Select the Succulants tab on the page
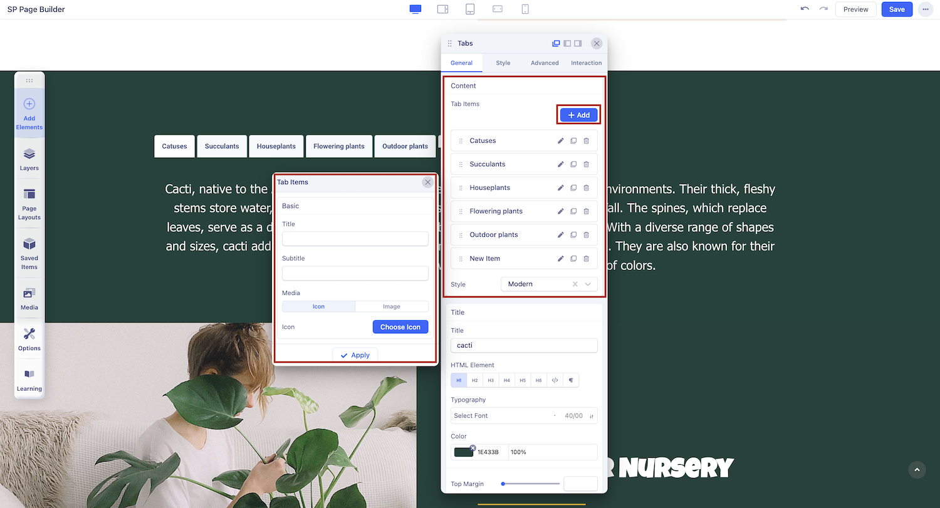Viewport: 940px width, 508px height. click(222, 147)
